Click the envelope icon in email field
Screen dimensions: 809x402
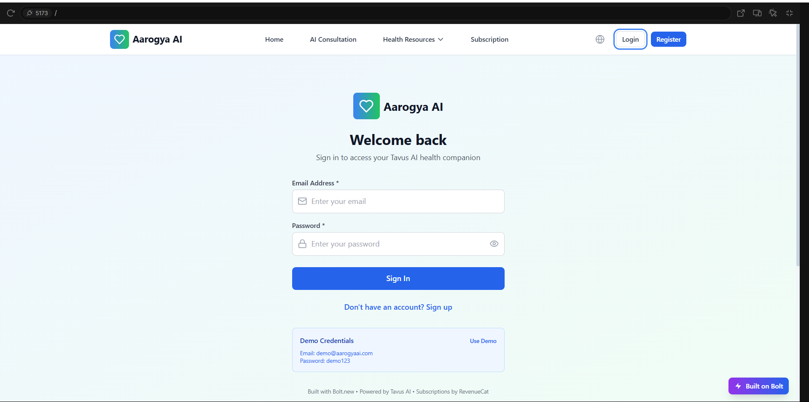(x=302, y=201)
